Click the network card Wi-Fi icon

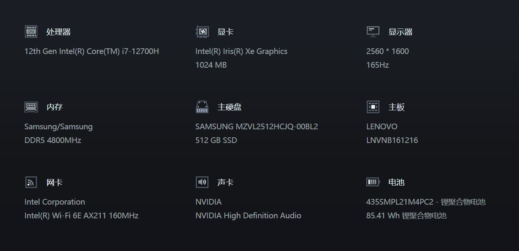point(31,182)
